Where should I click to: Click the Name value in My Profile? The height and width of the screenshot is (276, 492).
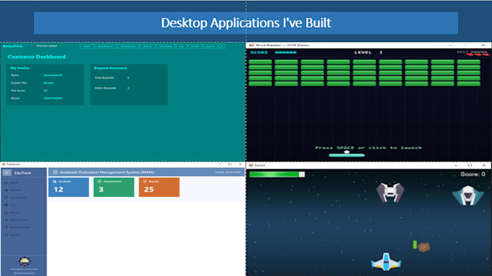[53, 75]
